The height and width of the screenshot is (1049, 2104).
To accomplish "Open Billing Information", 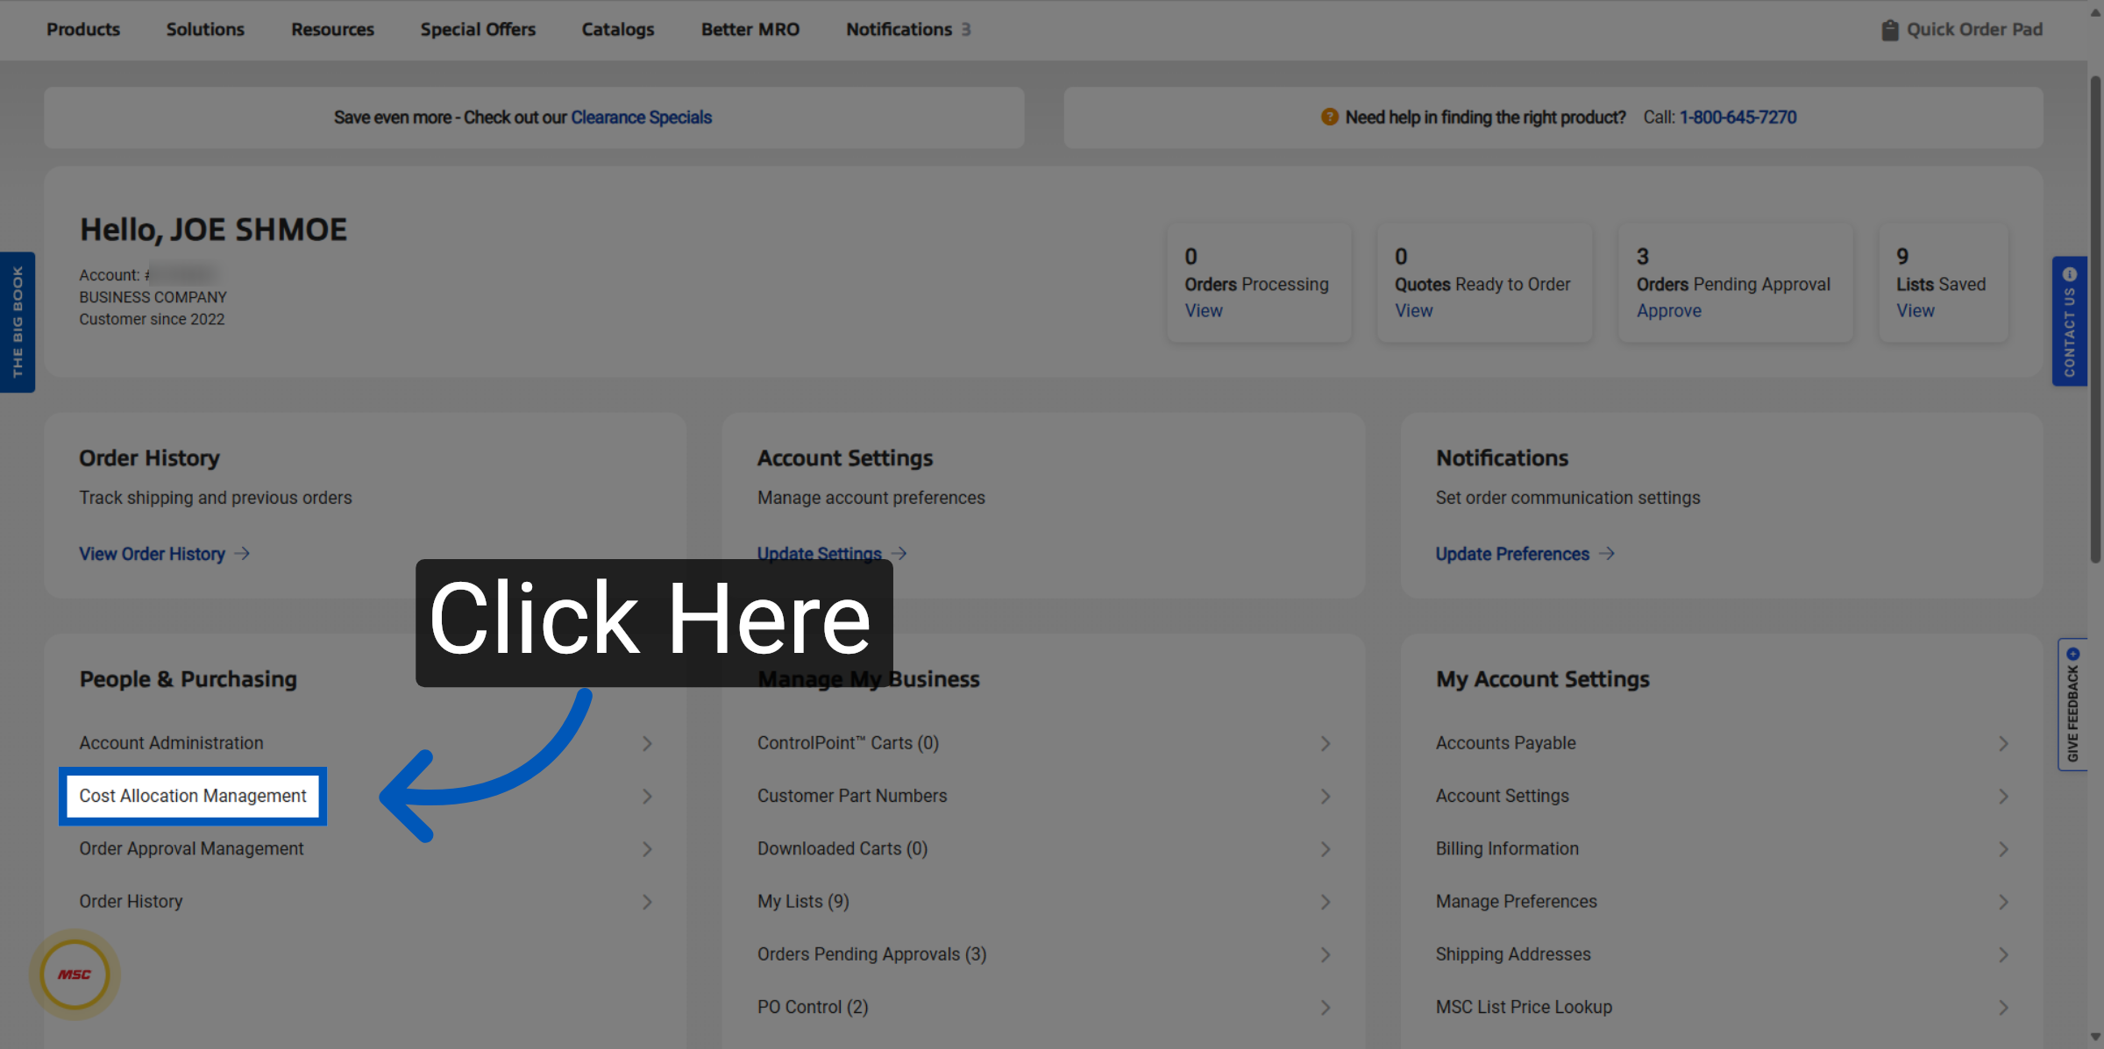I will click(x=1507, y=849).
